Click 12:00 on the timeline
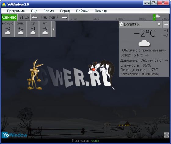The width and height of the screenshot is (171, 144). click(119, 19)
